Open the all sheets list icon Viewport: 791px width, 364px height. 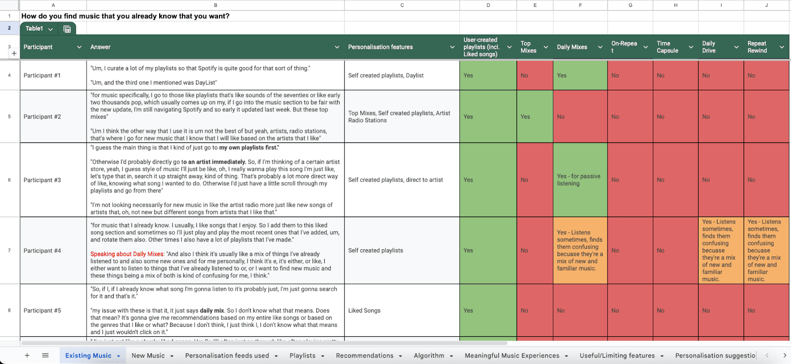[45, 356]
